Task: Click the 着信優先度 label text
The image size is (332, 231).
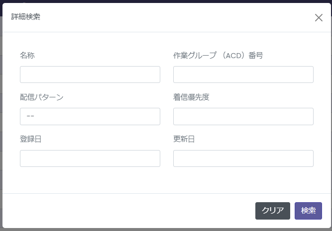Action: pyautogui.click(x=191, y=97)
